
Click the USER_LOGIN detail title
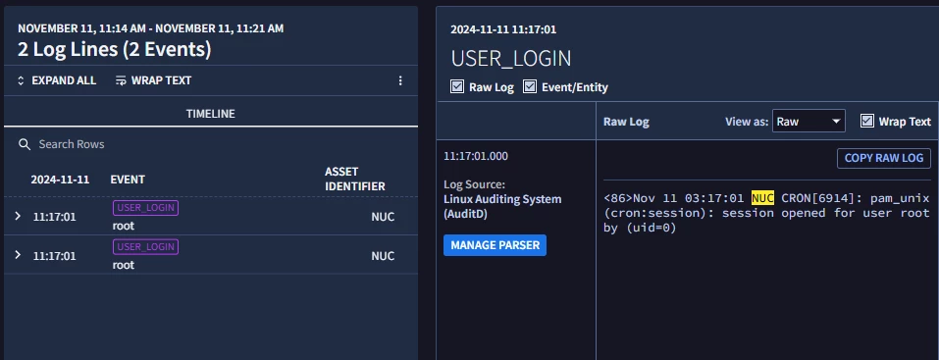(x=511, y=58)
